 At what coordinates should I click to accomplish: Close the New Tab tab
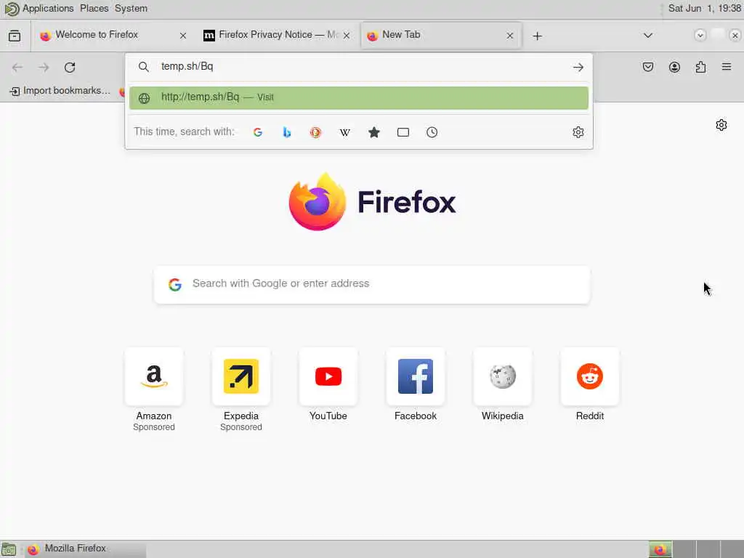[x=509, y=36]
